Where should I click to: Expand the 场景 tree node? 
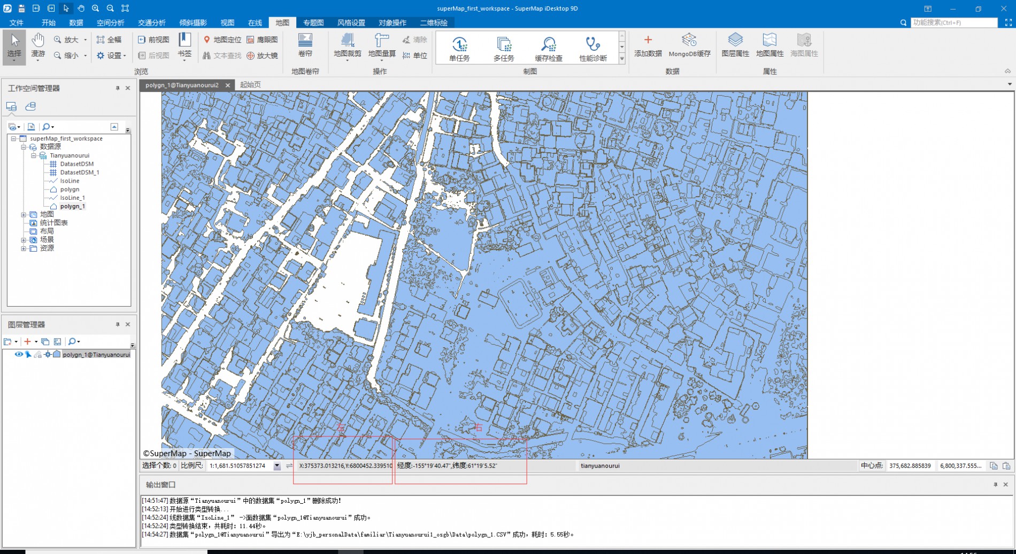(24, 240)
